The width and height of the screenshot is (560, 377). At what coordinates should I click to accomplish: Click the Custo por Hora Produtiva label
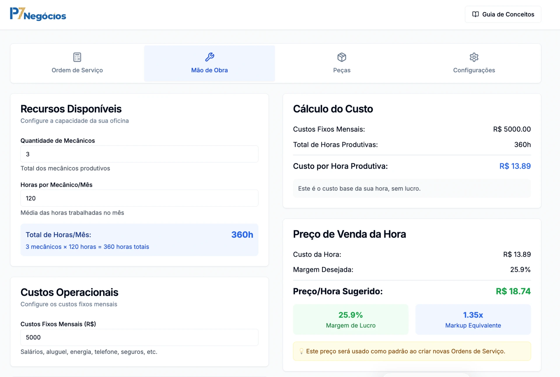click(x=340, y=166)
